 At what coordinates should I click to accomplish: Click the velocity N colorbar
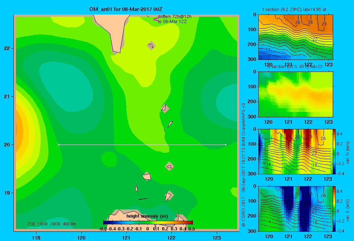click(334, 151)
